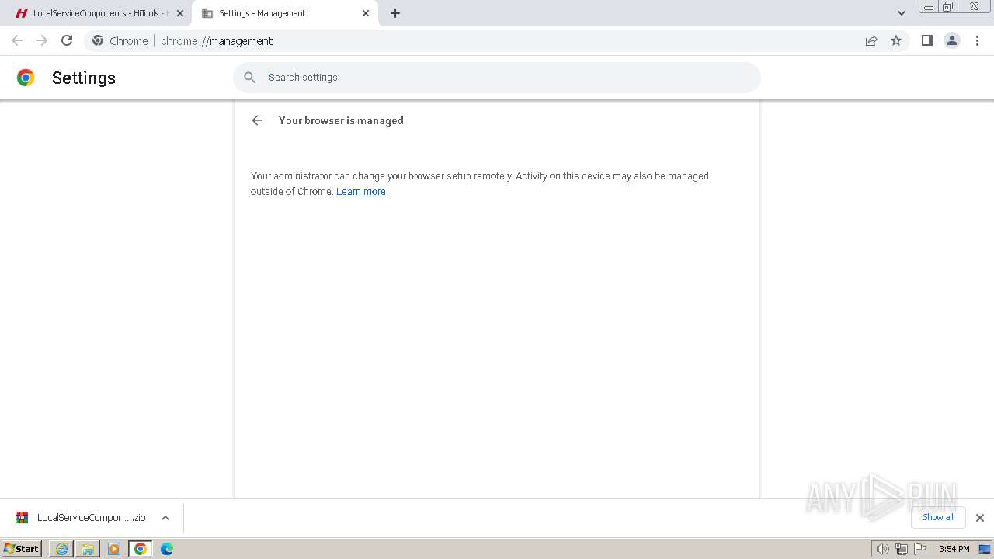Click the network tray icon
994x559 pixels.
(x=902, y=549)
